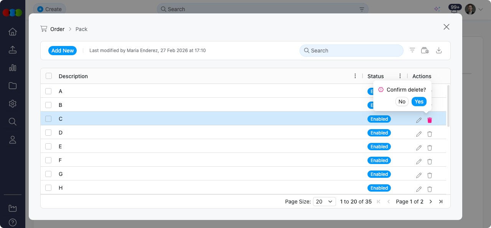Open the archived folder icon in the toolbar
This screenshot has height=228, width=491.
pos(425,51)
